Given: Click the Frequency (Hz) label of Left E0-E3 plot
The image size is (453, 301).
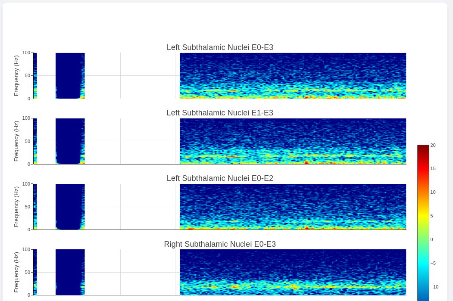Looking at the screenshot, I should pos(16,76).
